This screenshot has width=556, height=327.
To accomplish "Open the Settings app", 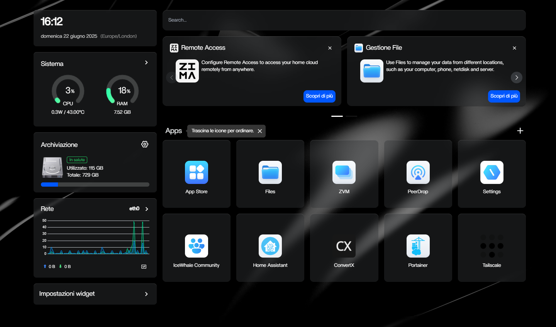I will pyautogui.click(x=492, y=174).
